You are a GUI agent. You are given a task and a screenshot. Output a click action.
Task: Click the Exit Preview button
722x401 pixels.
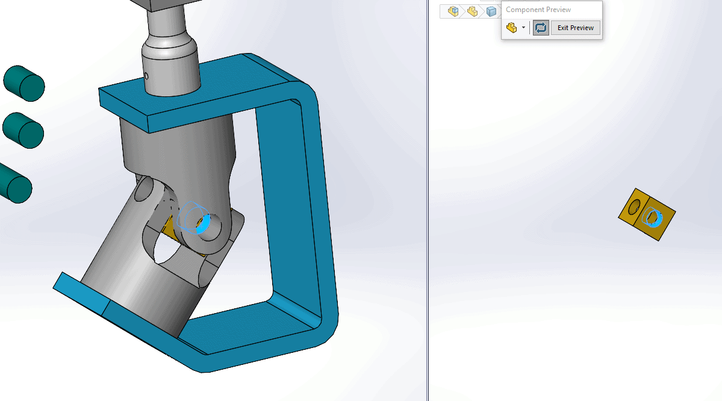tap(575, 28)
